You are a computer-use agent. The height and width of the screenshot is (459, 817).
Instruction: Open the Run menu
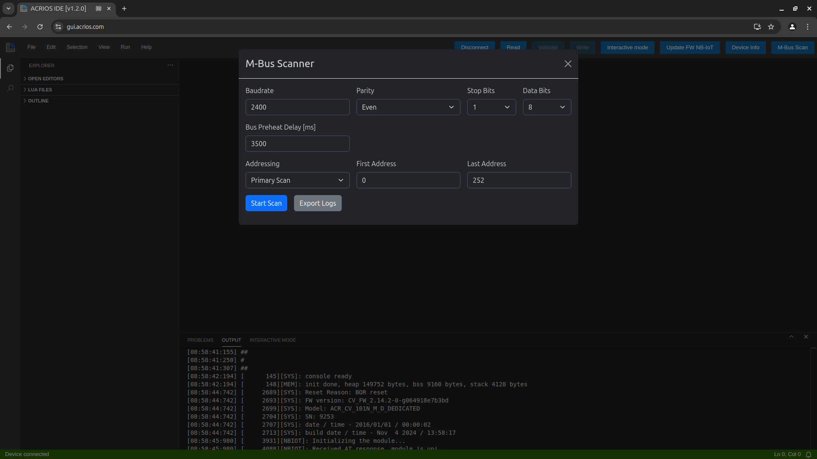[125, 47]
